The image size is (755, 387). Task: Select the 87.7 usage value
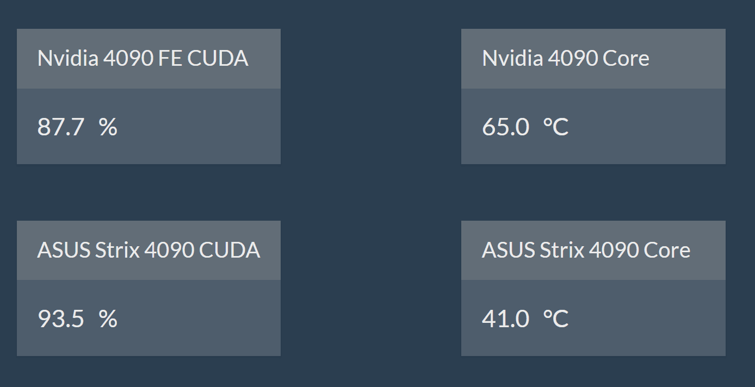point(60,127)
